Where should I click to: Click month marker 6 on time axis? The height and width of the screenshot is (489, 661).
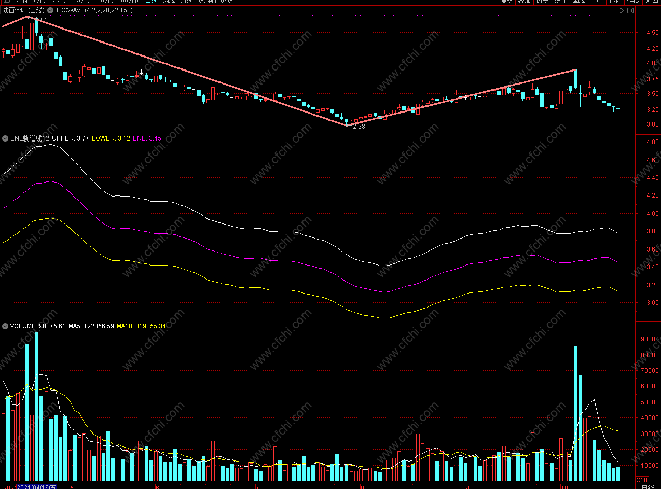tap(157, 487)
